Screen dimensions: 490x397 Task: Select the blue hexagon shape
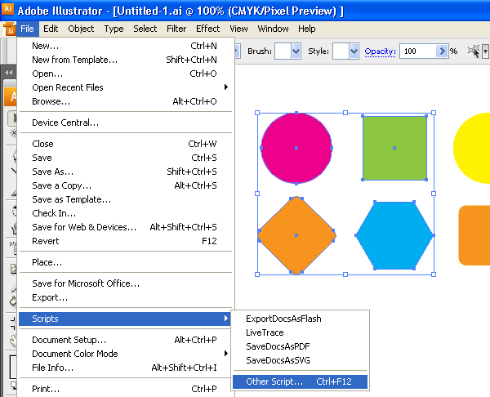(x=394, y=235)
